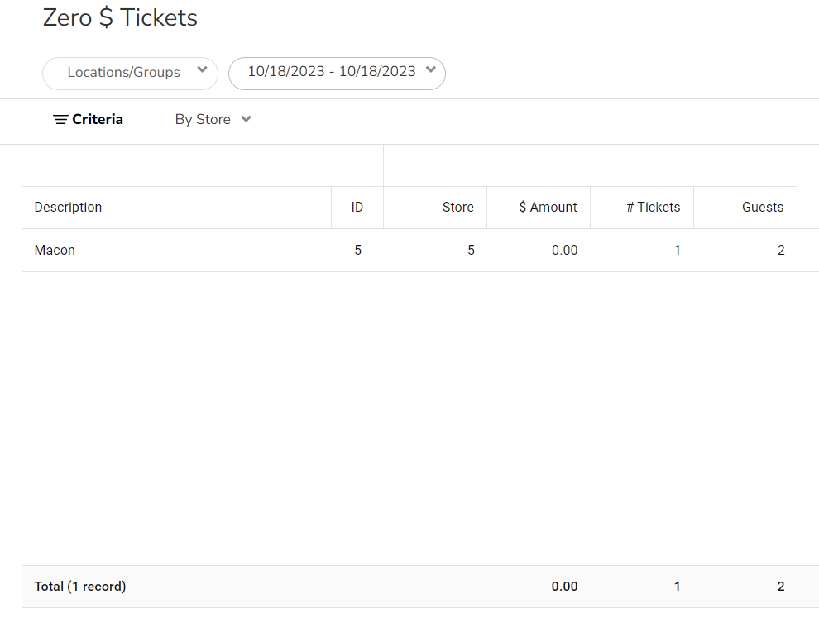The image size is (819, 618).
Task: Sort by the $ Amount column
Action: [548, 208]
